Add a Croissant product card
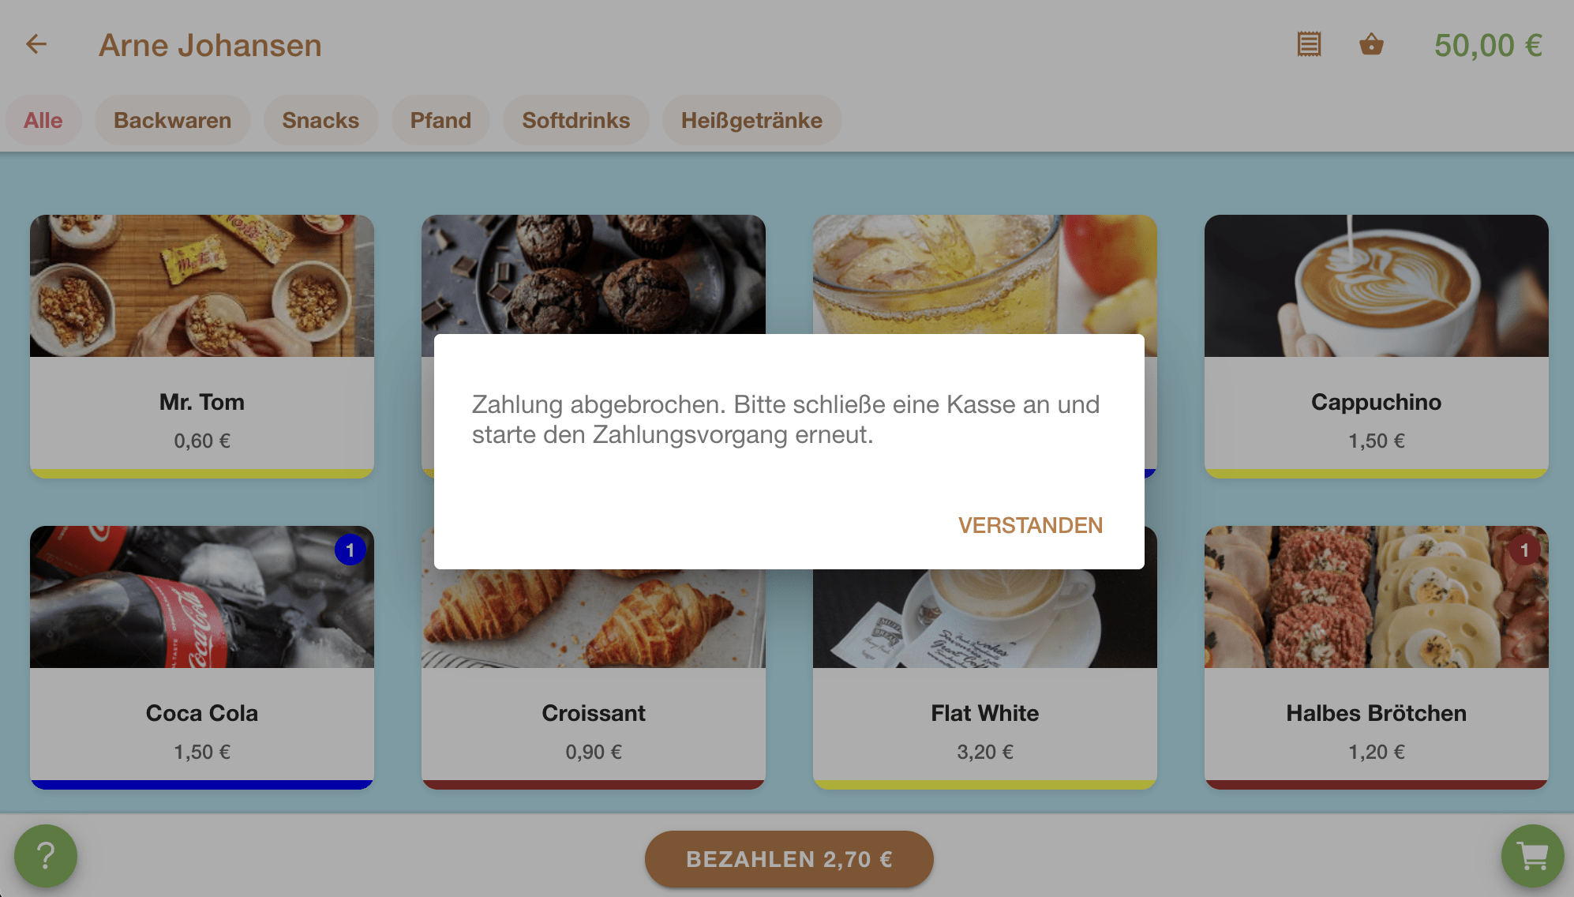Viewport: 1574px width, 897px height. tap(594, 679)
